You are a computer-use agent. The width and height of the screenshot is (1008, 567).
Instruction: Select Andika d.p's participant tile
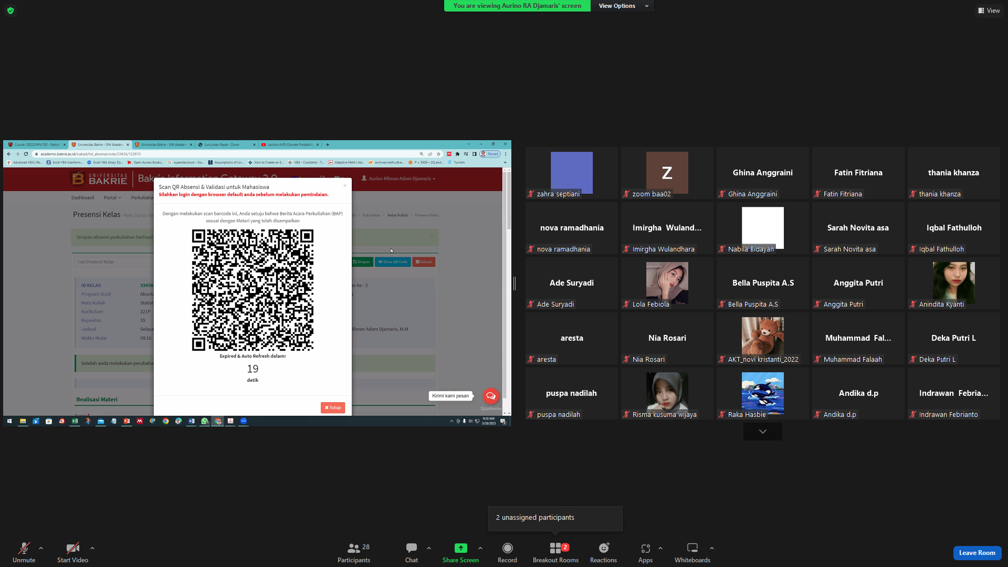[x=858, y=394]
